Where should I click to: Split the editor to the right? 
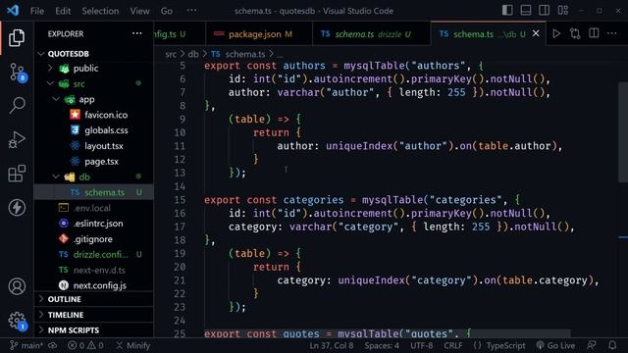594,33
